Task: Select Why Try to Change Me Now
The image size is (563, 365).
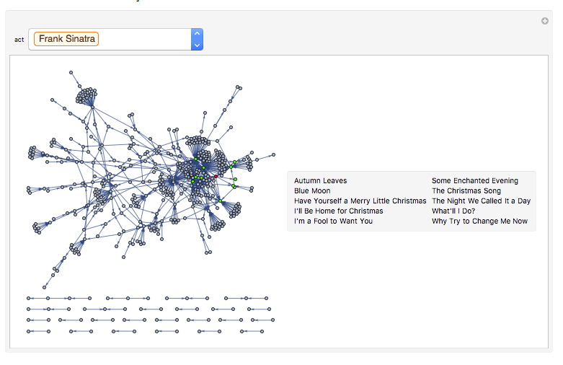Action: (479, 221)
